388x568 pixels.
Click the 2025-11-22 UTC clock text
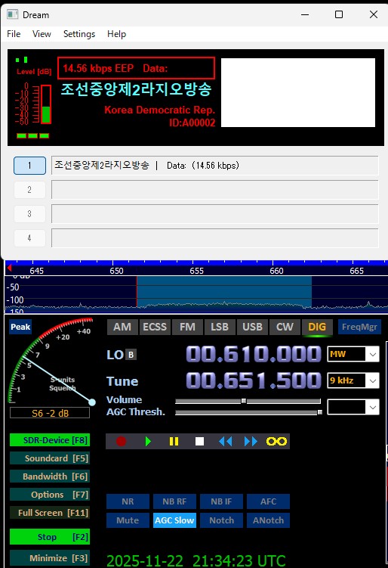point(196,560)
